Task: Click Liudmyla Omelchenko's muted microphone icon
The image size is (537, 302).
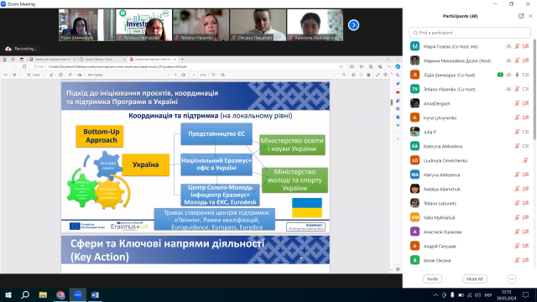Action: click(x=526, y=160)
